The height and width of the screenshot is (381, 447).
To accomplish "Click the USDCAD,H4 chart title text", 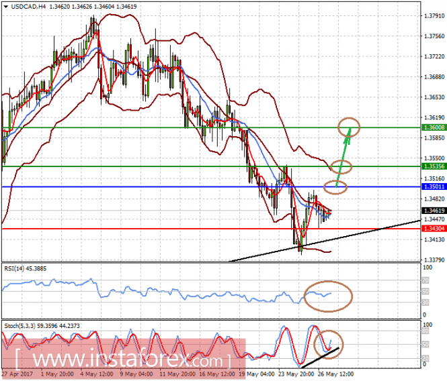I will click(28, 6).
